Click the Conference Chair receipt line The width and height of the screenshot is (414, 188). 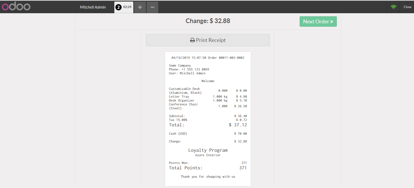(x=208, y=106)
